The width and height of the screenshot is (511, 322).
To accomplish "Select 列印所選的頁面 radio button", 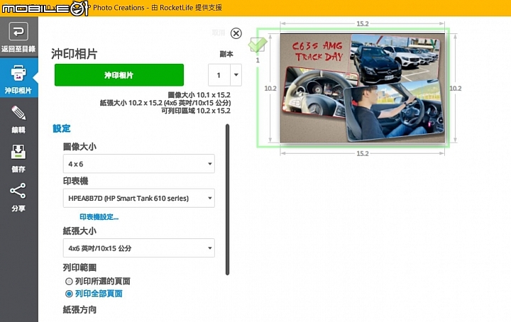I will click(69, 282).
